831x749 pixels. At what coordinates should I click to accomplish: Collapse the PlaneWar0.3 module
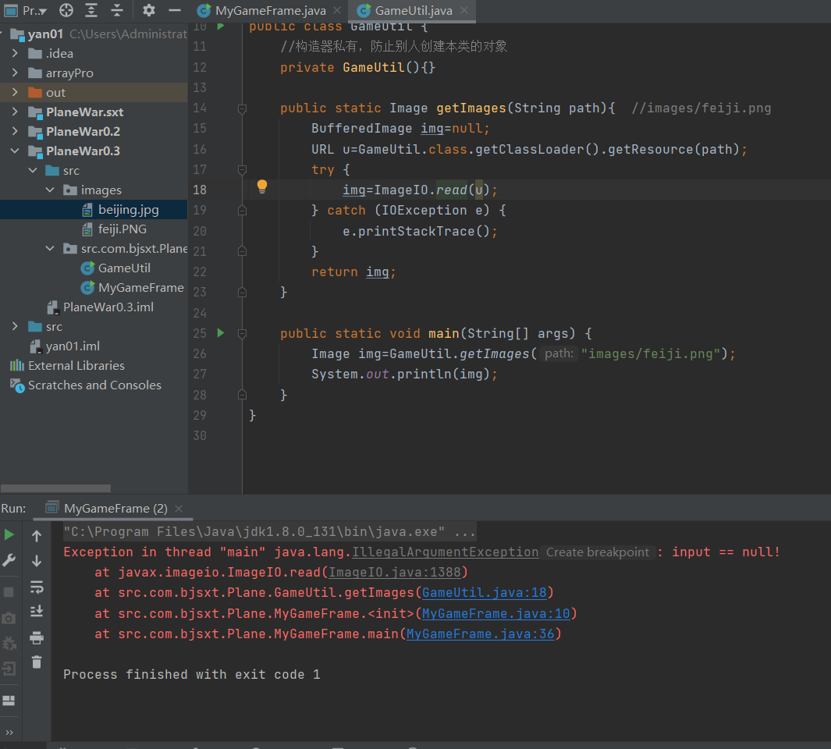click(x=15, y=151)
